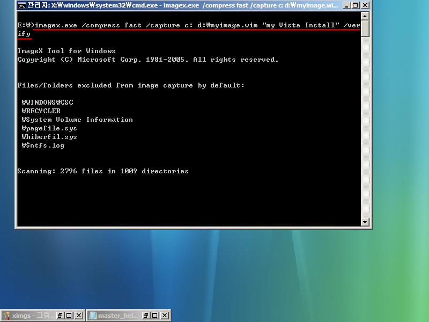This screenshot has height=322, width=429.
Task: Click the $ntfs.log excluded entry
Action: coord(43,145)
